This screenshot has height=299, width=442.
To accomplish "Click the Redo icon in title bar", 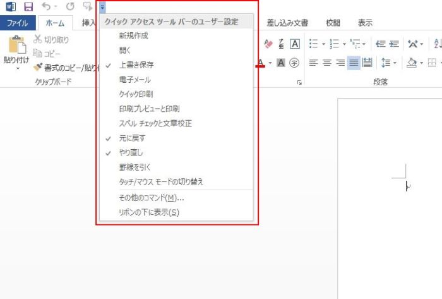I will click(x=70, y=7).
